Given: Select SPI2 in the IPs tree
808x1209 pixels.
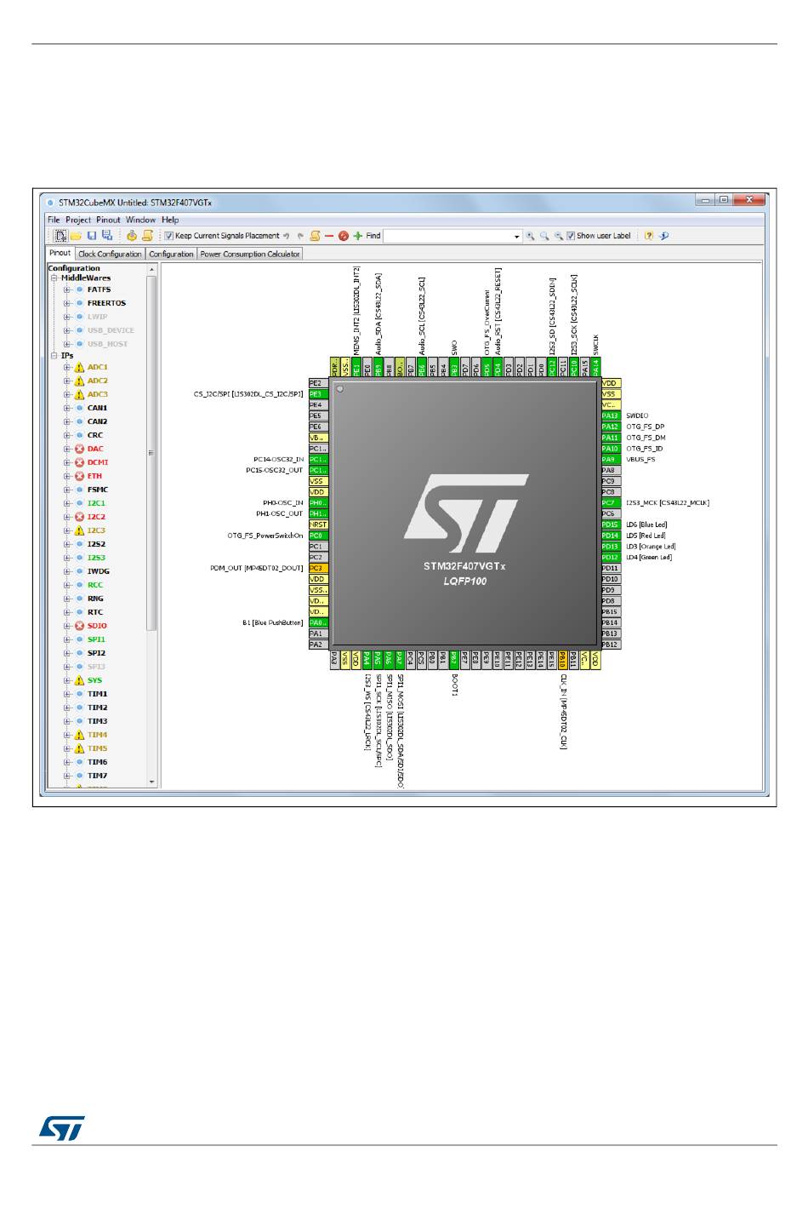Looking at the screenshot, I should 96,653.
